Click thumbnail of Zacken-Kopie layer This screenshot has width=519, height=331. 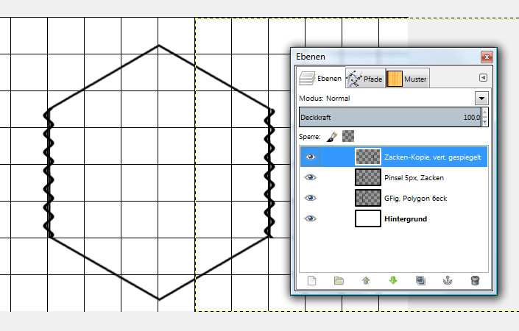[x=367, y=157]
